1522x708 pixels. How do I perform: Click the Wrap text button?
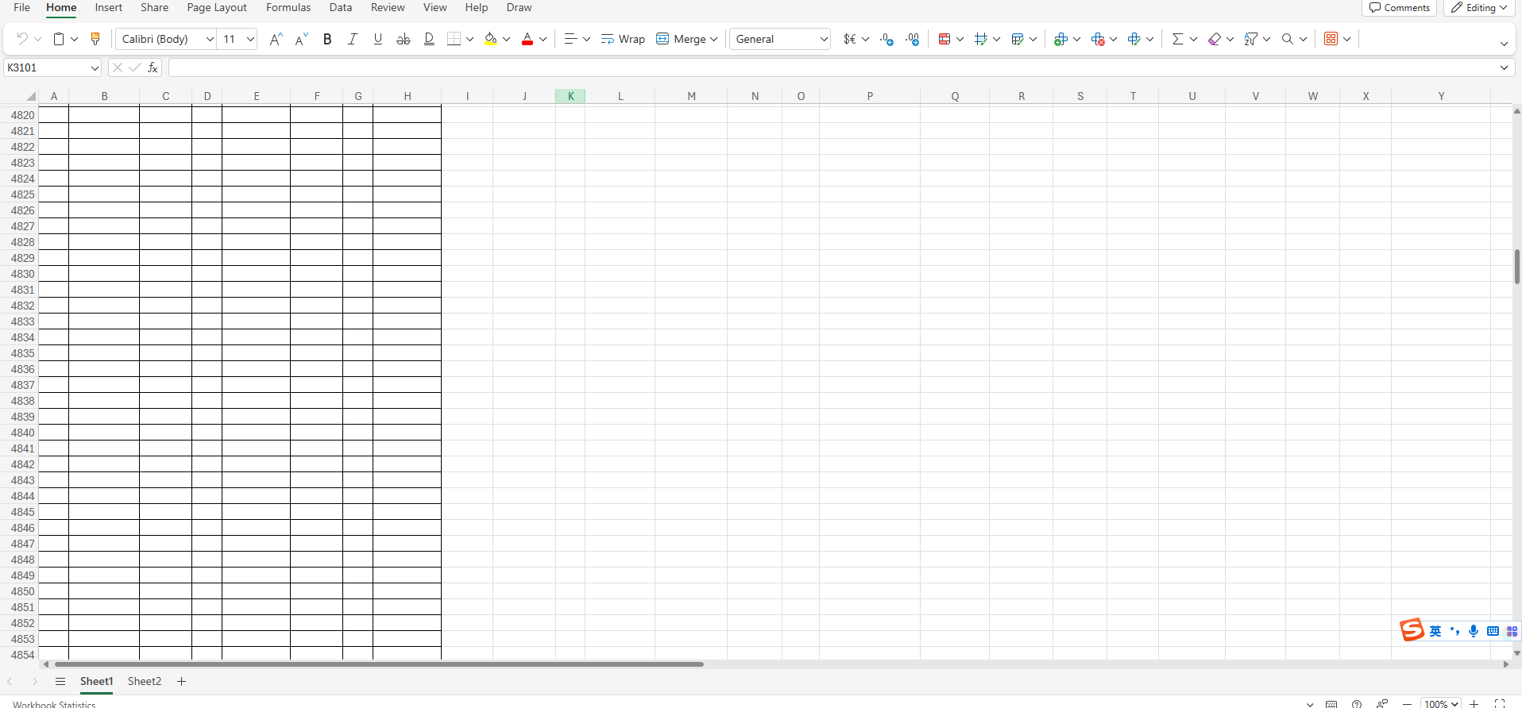624,39
